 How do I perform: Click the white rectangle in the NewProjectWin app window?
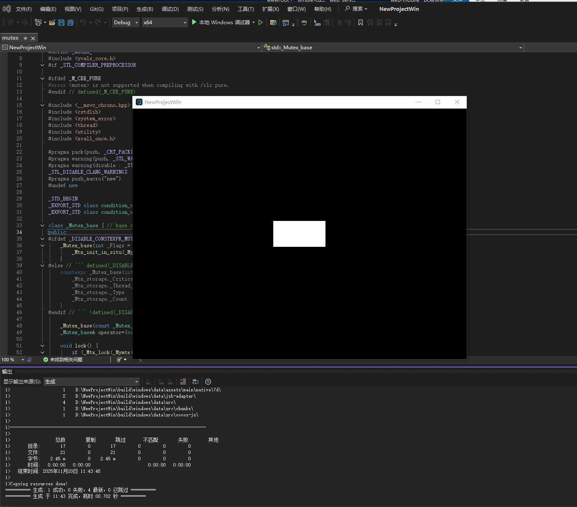point(299,234)
